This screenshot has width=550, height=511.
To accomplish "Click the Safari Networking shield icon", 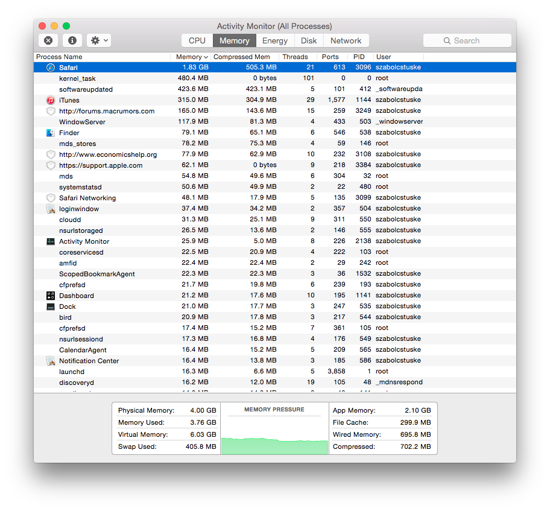I will [x=51, y=198].
